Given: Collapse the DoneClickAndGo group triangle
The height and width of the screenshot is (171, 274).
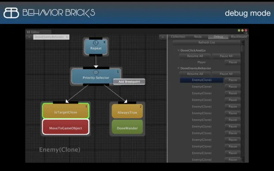Looking at the screenshot, I should coord(179,50).
